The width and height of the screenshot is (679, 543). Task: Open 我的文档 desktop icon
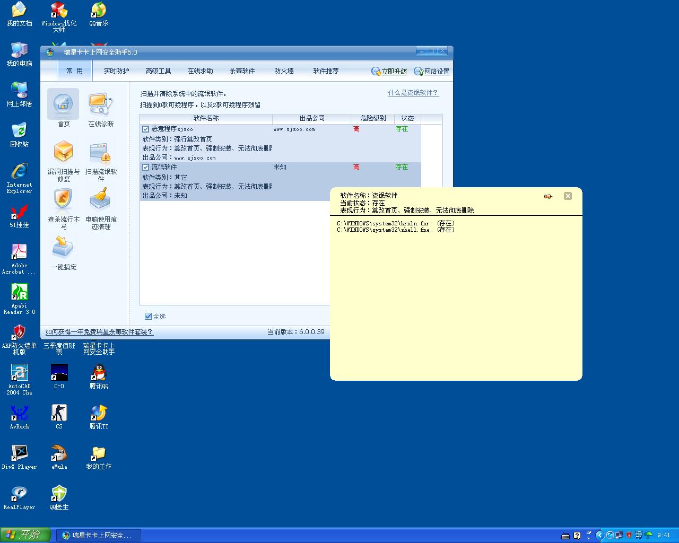point(19,14)
